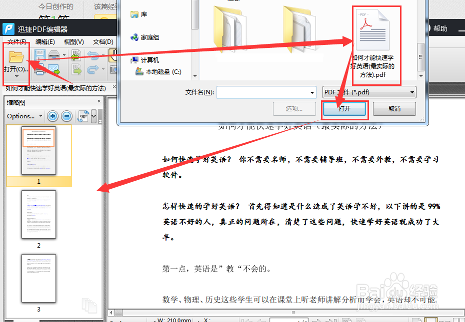Click the heading 如何快速学好英语？ in document

[x=196, y=159]
